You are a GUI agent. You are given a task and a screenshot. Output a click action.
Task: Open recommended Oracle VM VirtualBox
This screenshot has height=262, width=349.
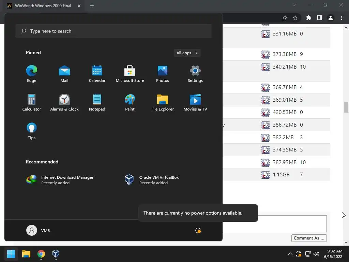click(152, 180)
